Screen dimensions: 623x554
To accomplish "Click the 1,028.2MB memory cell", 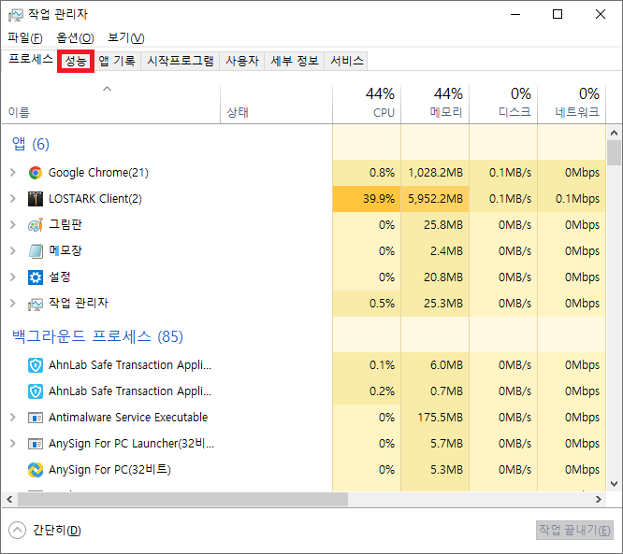I will point(435,173).
